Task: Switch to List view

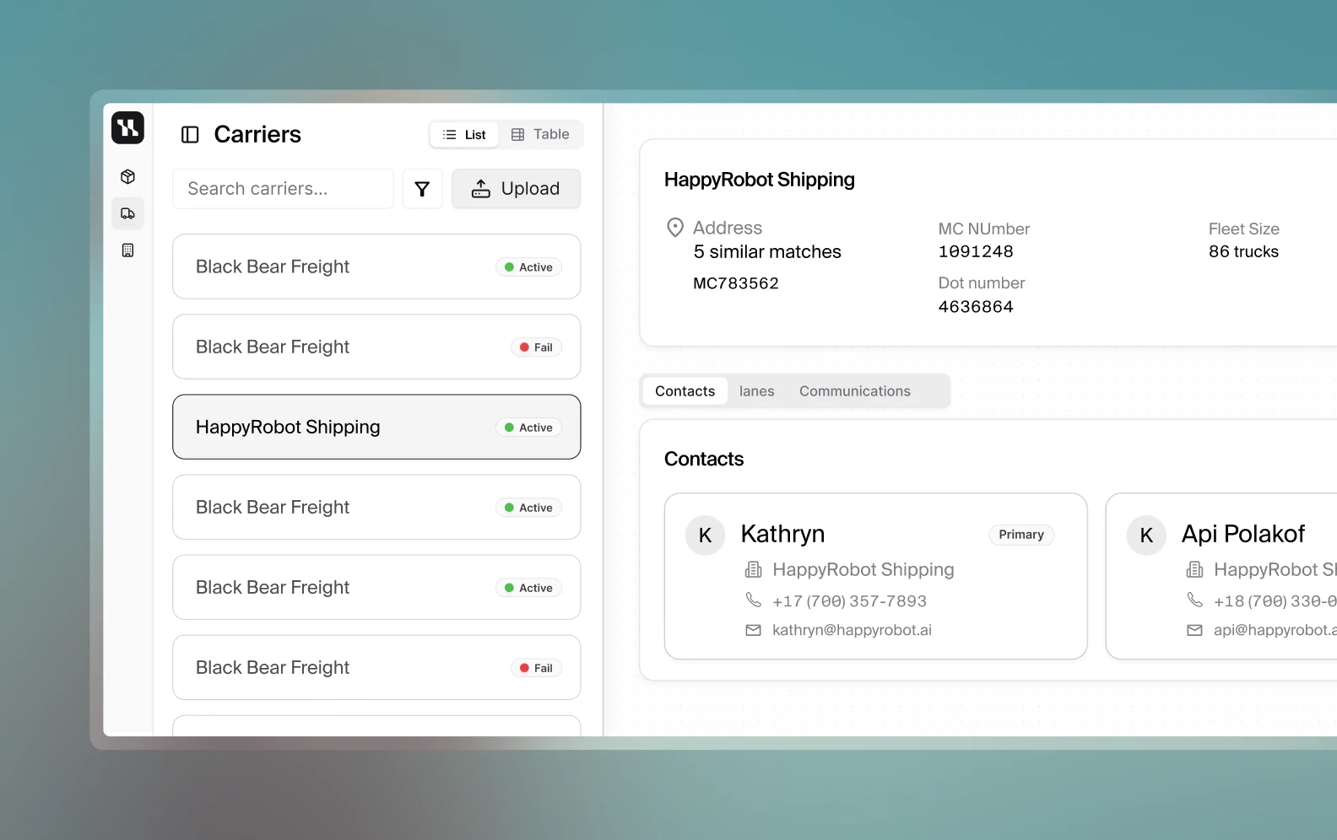Action: (464, 135)
